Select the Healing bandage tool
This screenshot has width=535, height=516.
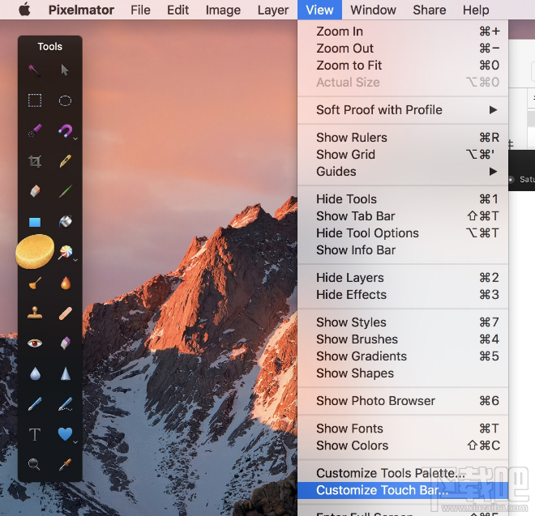click(65, 313)
